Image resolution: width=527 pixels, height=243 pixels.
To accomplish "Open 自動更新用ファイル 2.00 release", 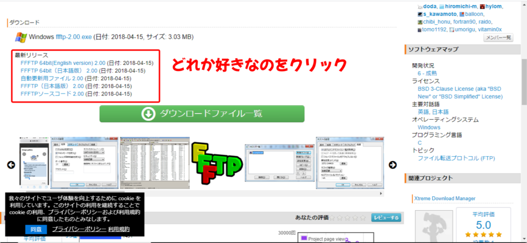I will coord(52,78).
